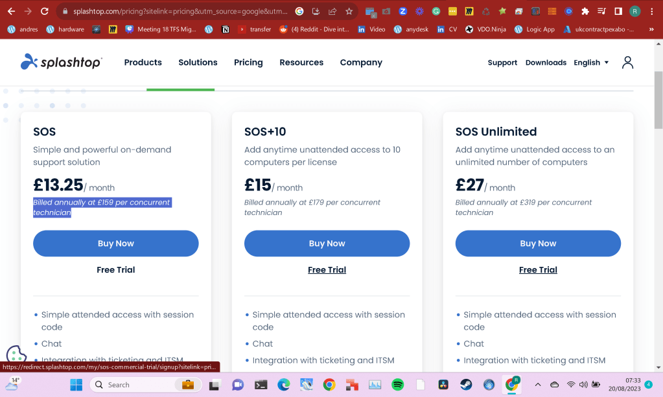Open the 'transfer' bookmark
This screenshot has width=663, height=397.
255,29
